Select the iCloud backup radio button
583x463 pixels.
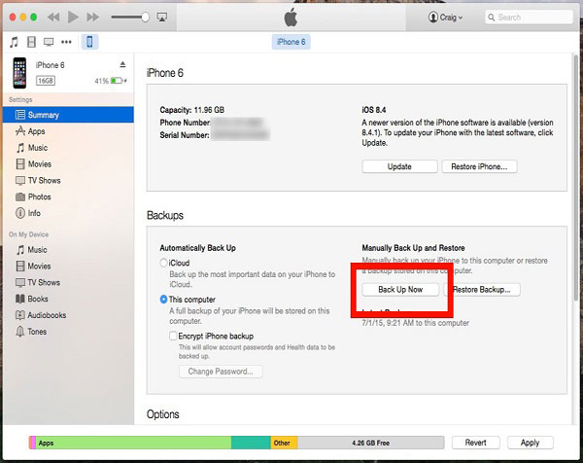pyautogui.click(x=163, y=263)
